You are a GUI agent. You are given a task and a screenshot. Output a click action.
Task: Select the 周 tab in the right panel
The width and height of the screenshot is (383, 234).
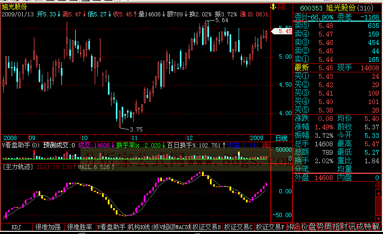(x=329, y=227)
